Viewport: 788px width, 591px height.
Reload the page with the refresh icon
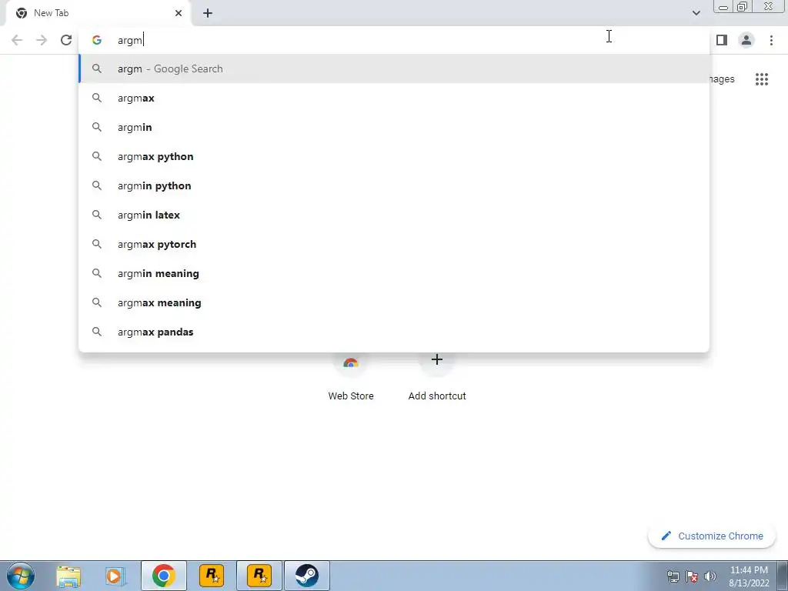click(66, 40)
